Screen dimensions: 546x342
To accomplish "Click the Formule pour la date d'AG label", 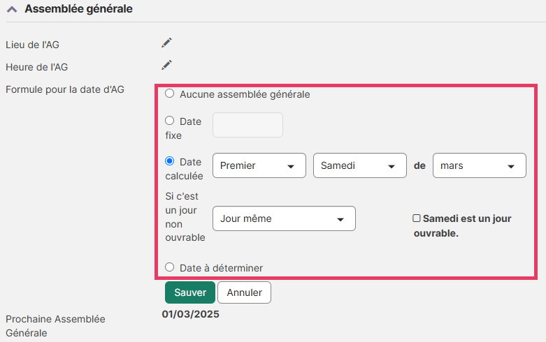I will (x=64, y=89).
